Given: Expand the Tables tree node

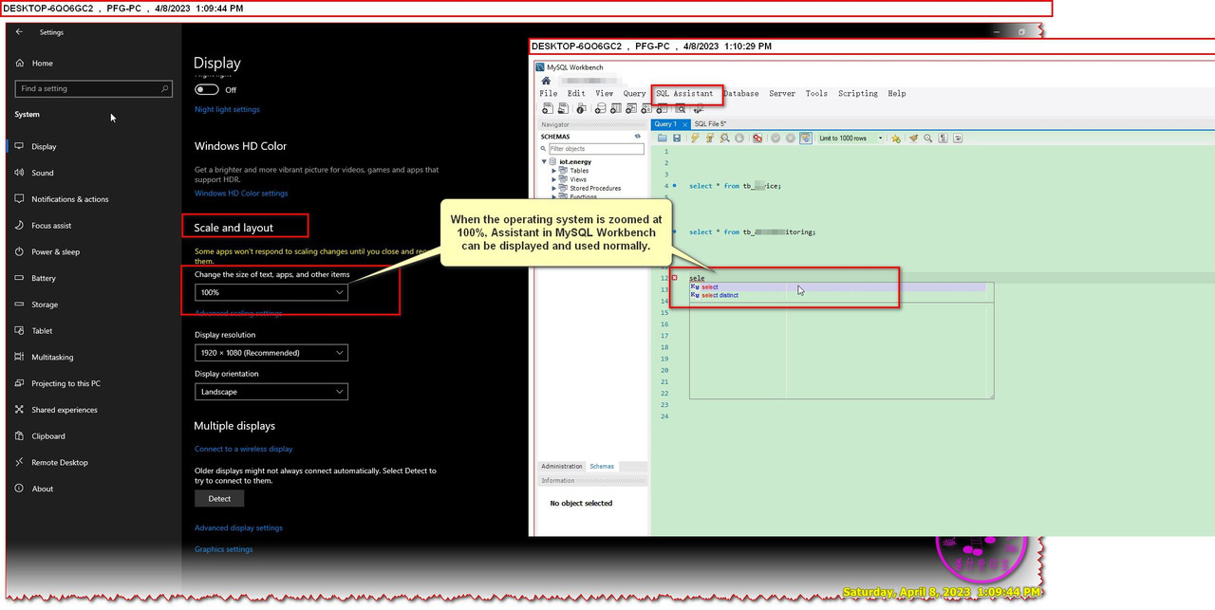Looking at the screenshot, I should (554, 171).
